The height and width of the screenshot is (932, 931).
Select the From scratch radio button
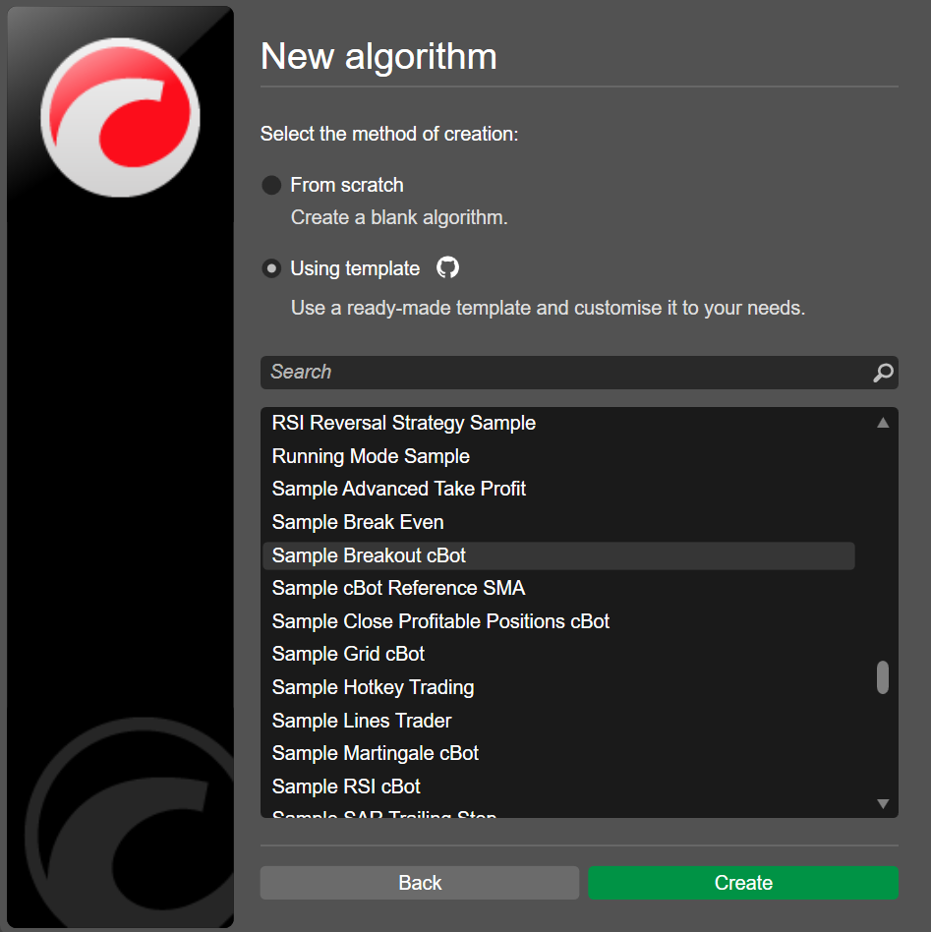271,185
